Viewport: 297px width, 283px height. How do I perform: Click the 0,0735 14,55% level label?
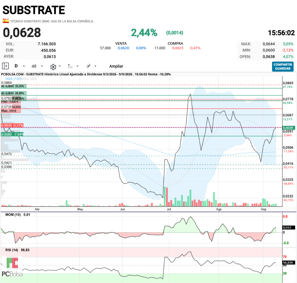(11, 107)
